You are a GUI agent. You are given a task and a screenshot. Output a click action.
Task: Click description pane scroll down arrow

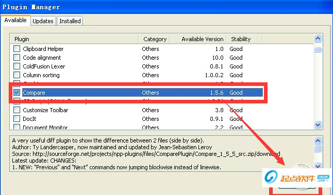(x=318, y=166)
